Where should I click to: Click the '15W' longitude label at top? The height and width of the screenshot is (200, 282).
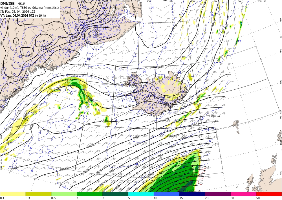(x=171, y=1)
